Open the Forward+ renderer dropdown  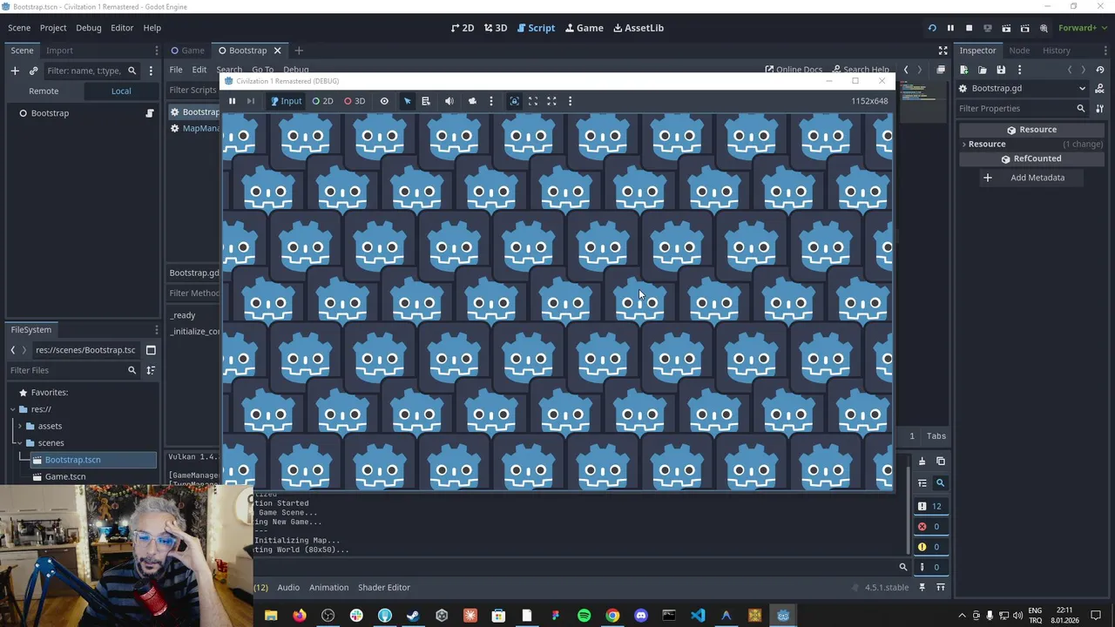pos(1083,28)
